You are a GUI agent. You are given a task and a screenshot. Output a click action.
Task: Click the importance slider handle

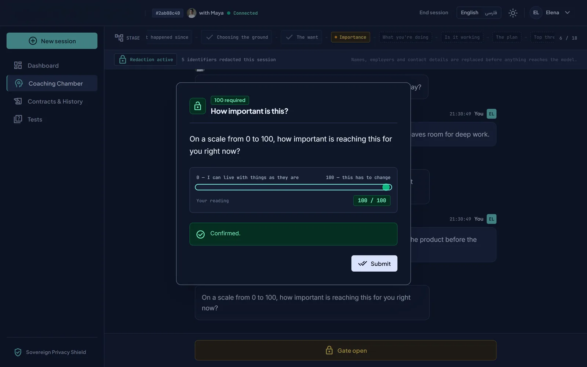(386, 187)
